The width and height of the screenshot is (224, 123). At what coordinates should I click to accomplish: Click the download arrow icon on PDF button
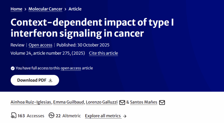[x=50, y=80]
